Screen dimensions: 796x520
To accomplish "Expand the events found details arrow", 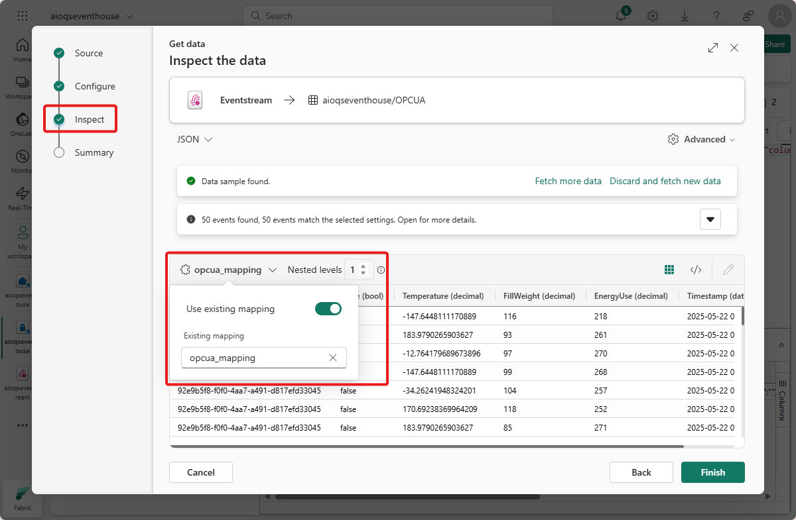I will [710, 219].
